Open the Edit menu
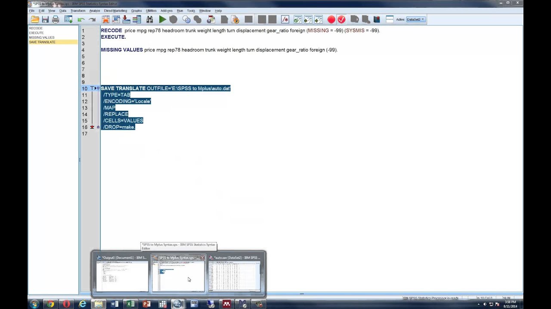This screenshot has width=551, height=309. (x=41, y=11)
